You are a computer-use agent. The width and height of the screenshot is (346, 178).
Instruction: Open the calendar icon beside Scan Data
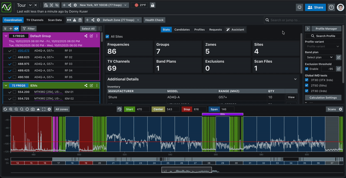(x=80, y=20)
